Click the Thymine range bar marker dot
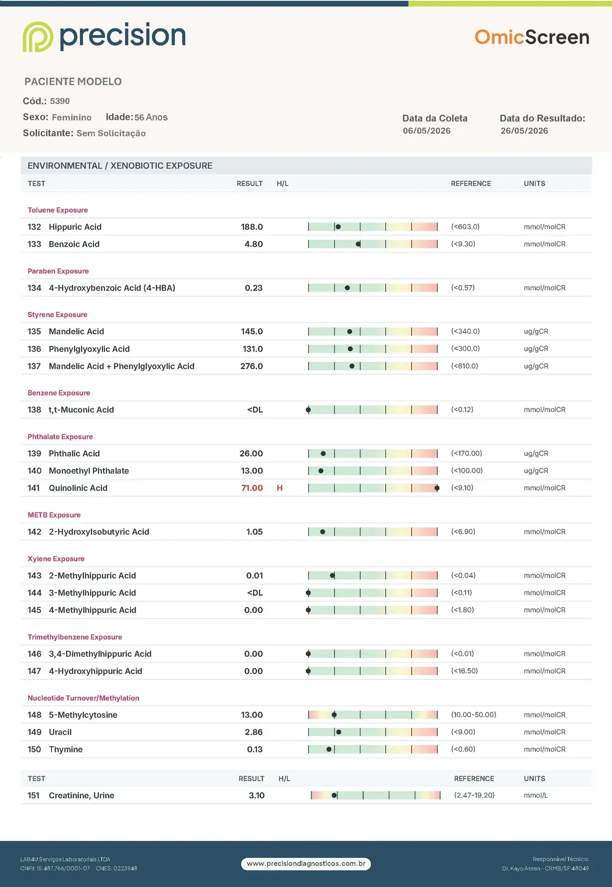This screenshot has height=887, width=612. [x=329, y=750]
